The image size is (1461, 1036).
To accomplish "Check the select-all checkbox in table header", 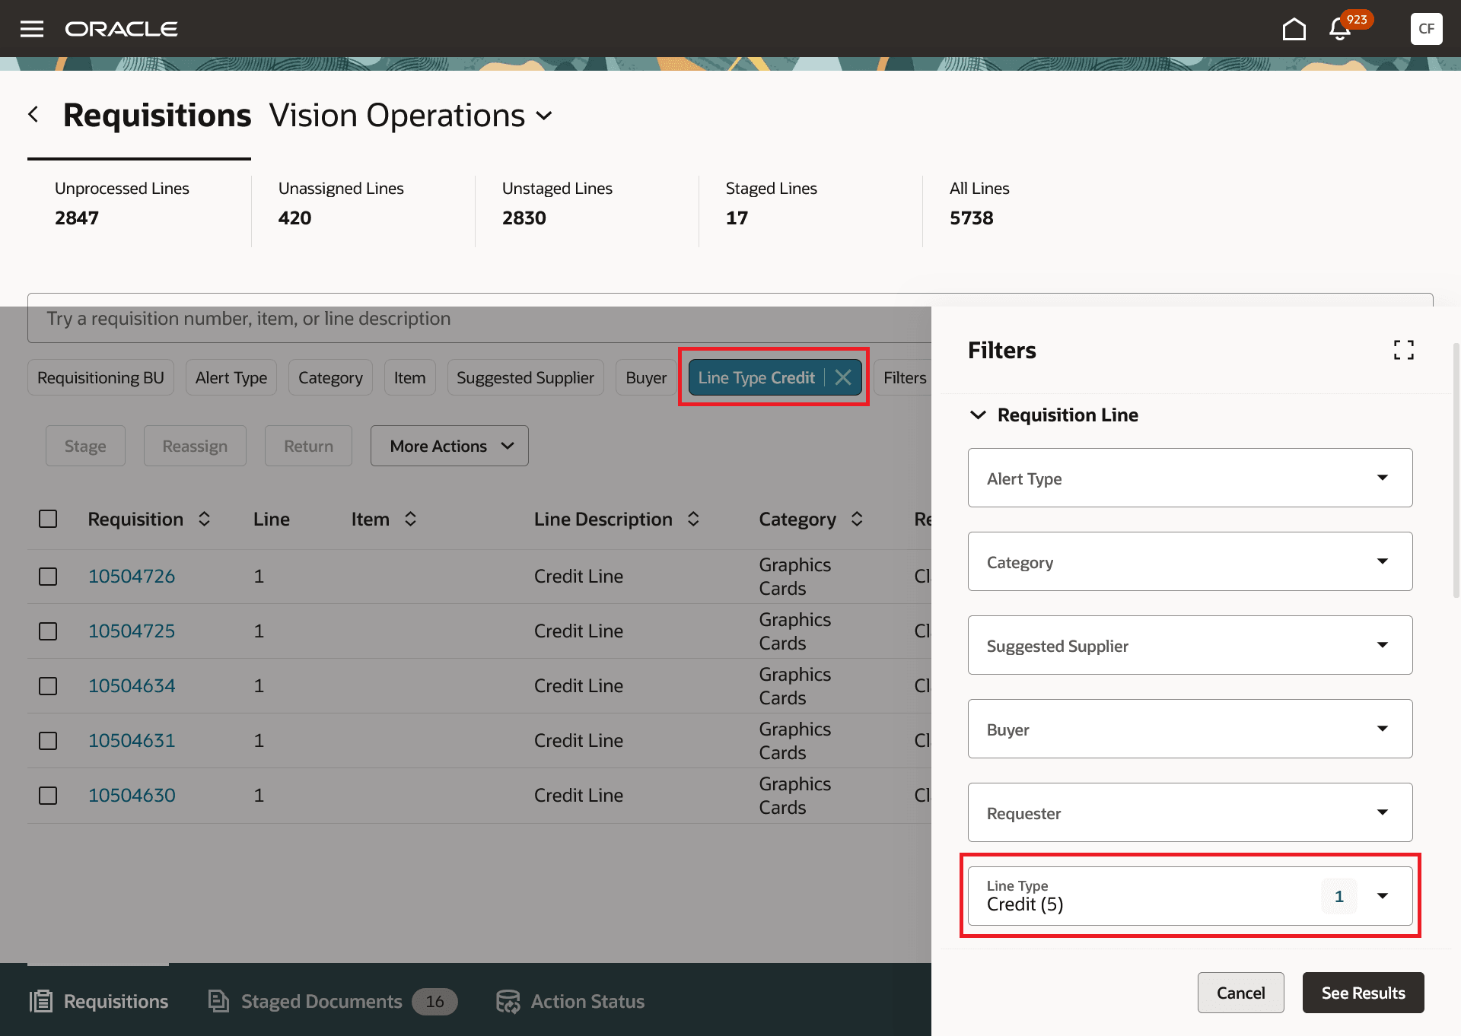I will [x=48, y=519].
